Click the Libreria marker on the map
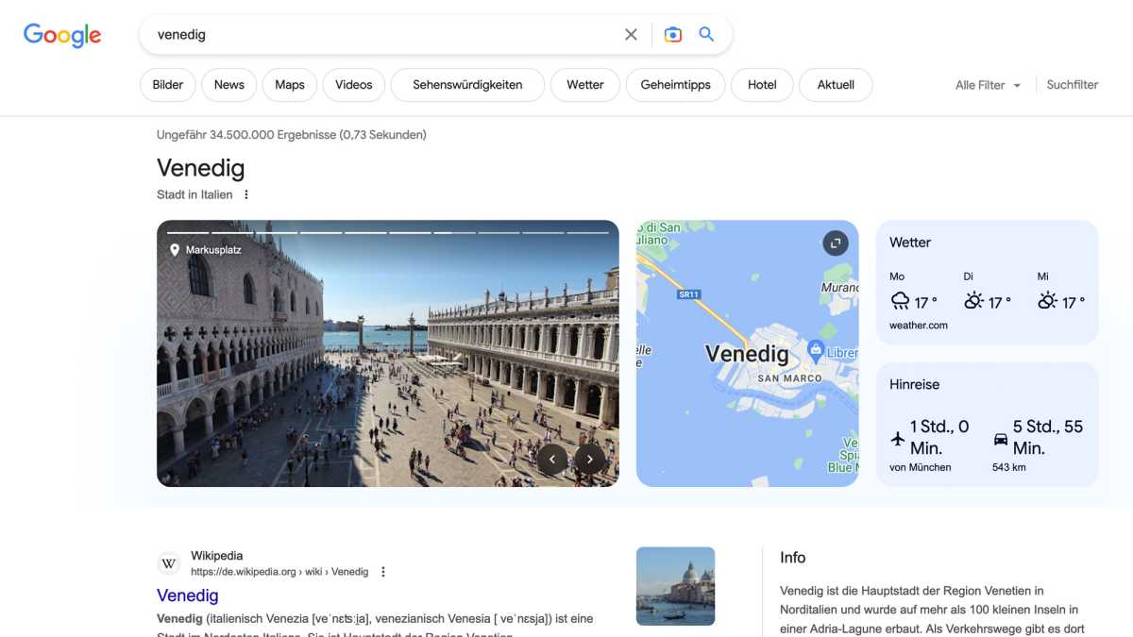Screen dimensions: 1133x637 tap(817, 351)
